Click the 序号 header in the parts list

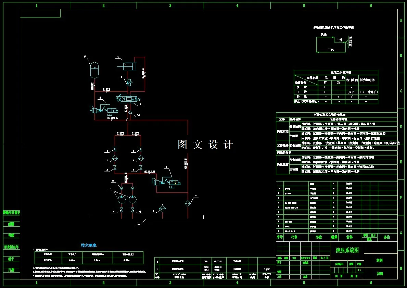coord(280,237)
